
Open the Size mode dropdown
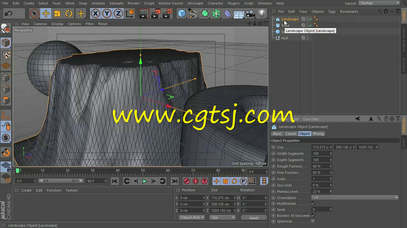[223, 217]
